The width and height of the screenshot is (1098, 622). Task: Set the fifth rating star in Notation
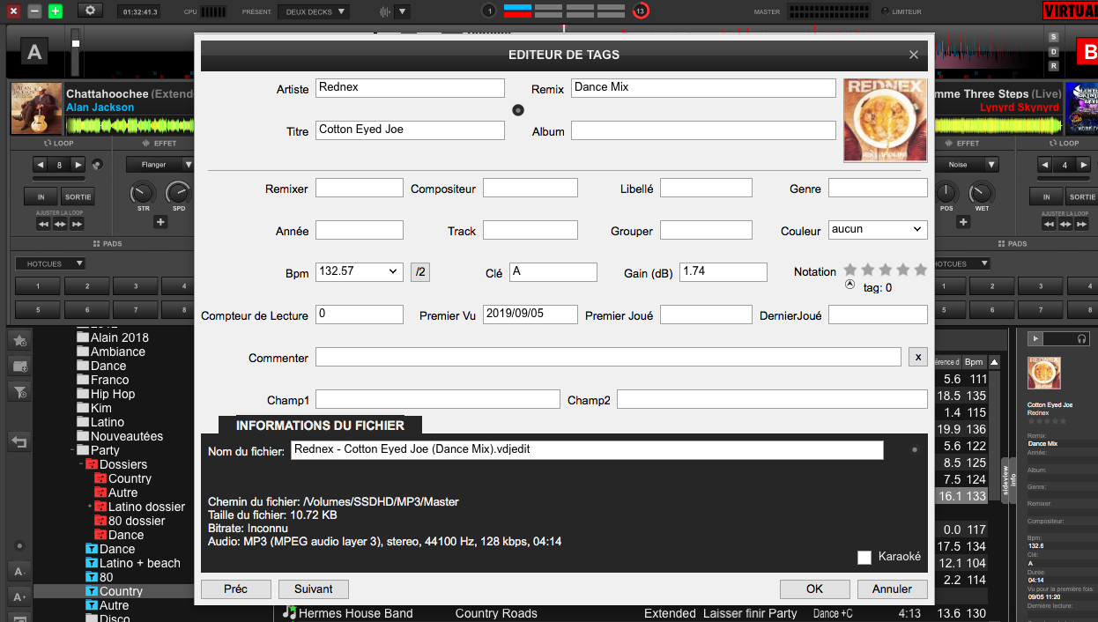[x=921, y=270]
